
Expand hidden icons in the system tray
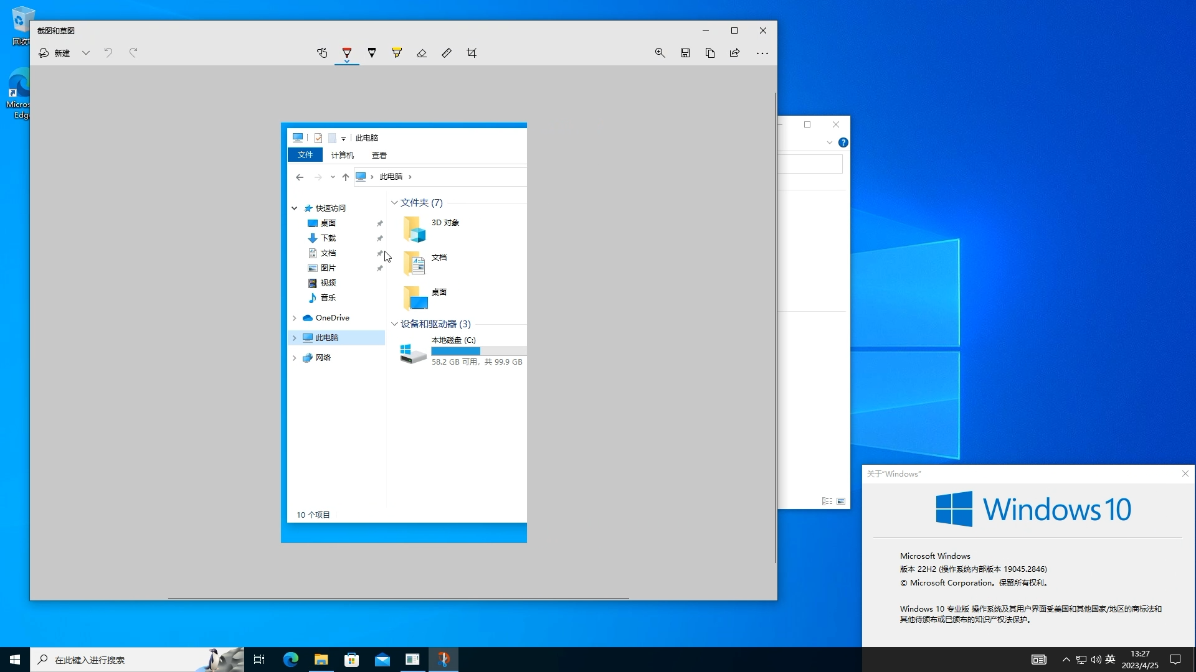pos(1066,659)
